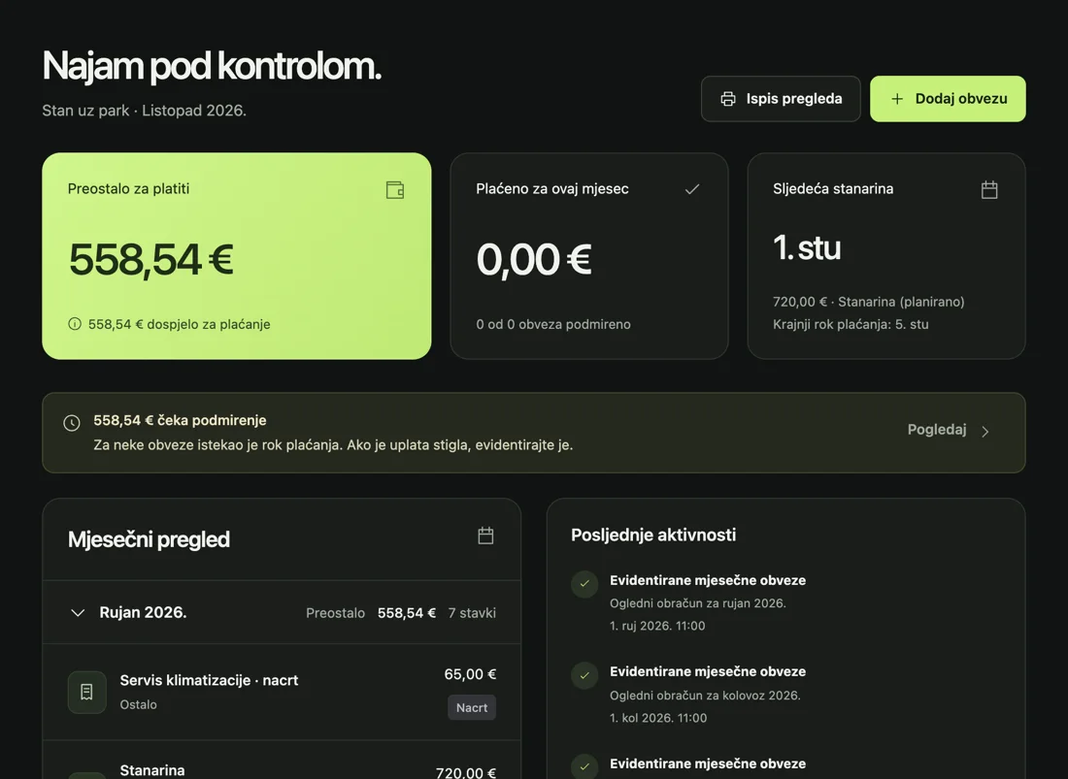Click the Stan uz park · Listopad 2026. subtitle
Viewport: 1068px width, 779px height.
click(145, 111)
